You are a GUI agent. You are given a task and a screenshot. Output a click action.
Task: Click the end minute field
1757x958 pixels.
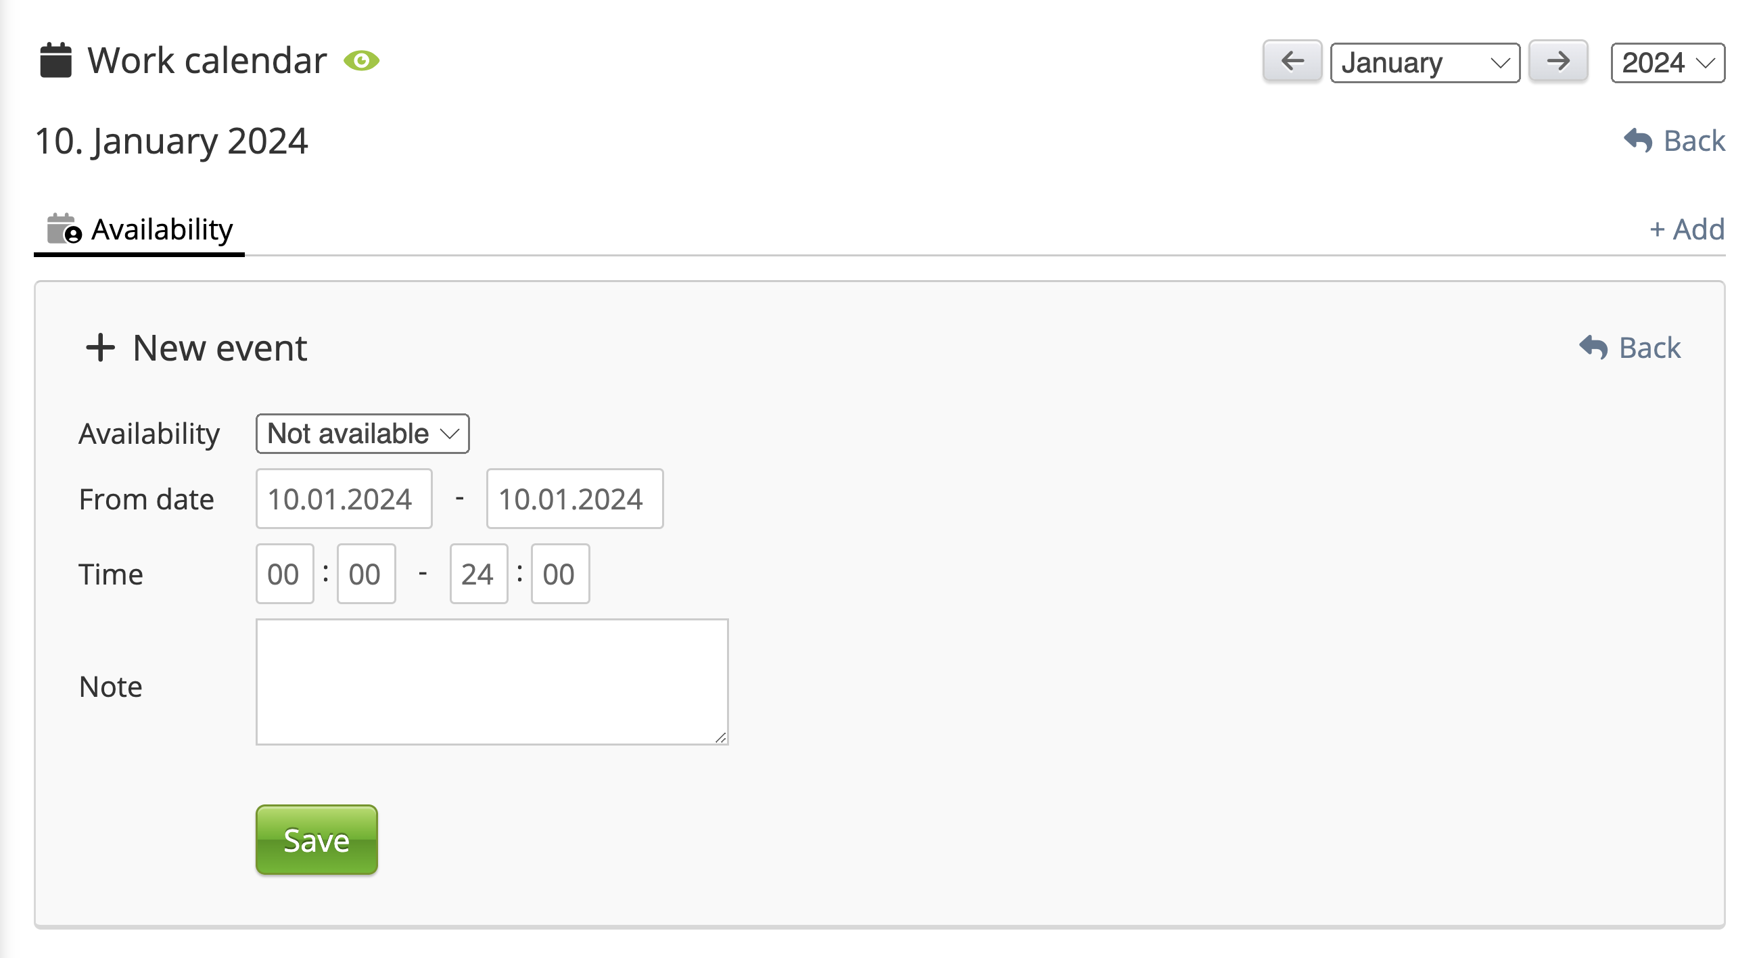(559, 574)
